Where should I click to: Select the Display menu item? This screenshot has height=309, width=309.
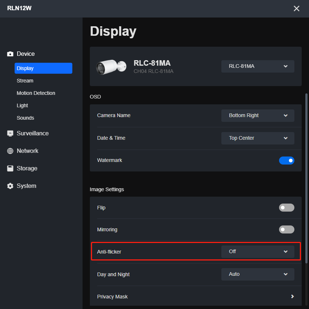pyautogui.click(x=43, y=68)
